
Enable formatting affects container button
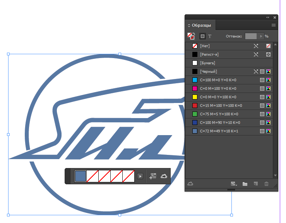pos(202,36)
